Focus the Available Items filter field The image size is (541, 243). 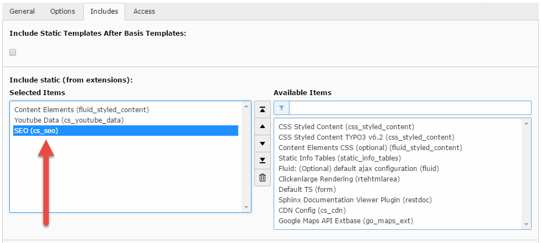[409, 108]
